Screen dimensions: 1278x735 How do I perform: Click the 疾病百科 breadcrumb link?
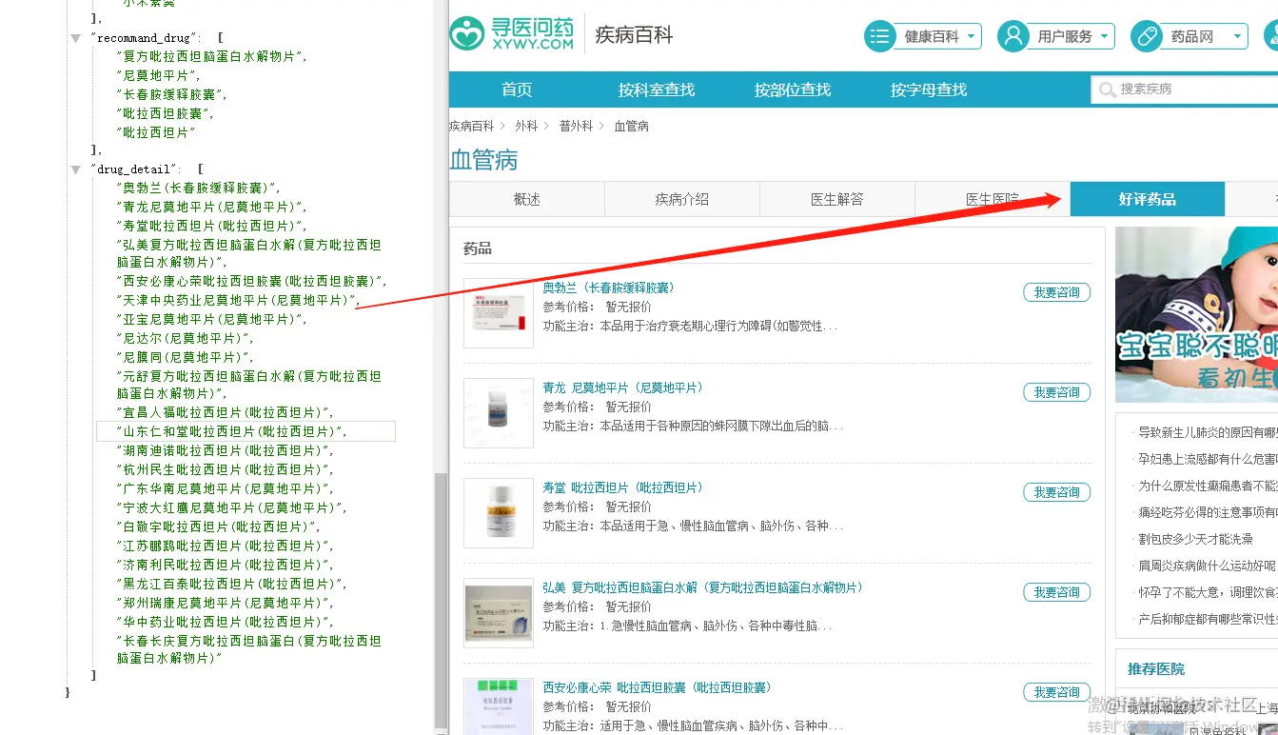pos(472,126)
